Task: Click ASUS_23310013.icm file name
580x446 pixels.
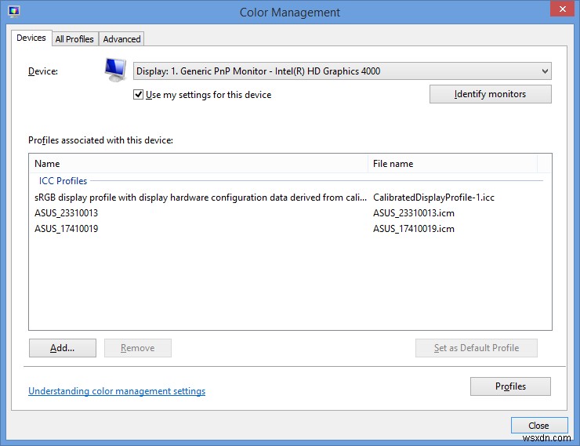Action: point(414,213)
